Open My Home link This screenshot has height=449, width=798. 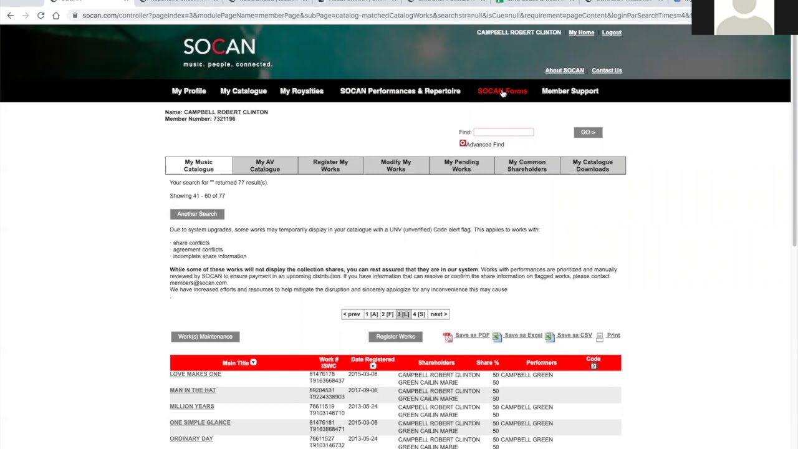[x=582, y=32]
